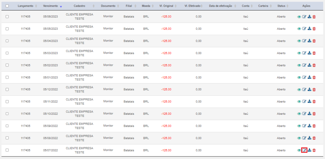Viewport: 325px width, 159px height.
Task: Show details of entry due 05/07/2022
Action: [299, 150]
